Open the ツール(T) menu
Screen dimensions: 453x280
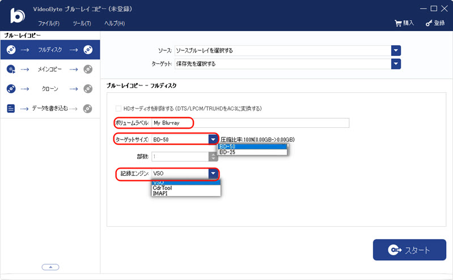click(82, 23)
